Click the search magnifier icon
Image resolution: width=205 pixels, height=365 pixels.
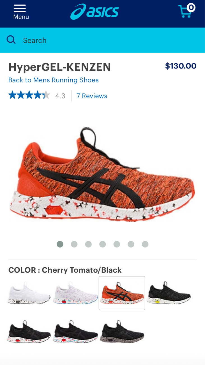click(11, 40)
